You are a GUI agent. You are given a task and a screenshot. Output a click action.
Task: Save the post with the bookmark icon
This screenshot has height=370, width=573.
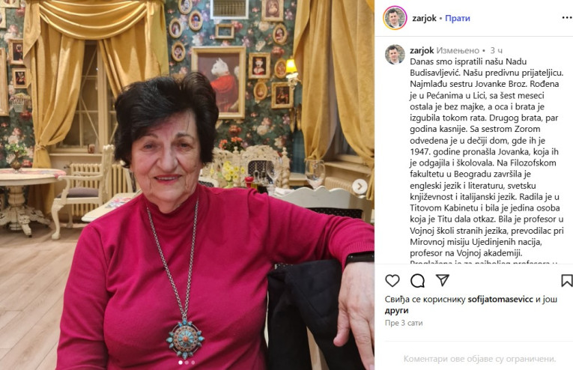point(567,281)
